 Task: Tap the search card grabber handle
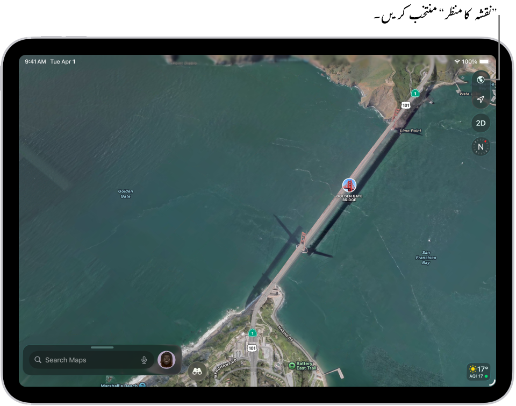(102, 347)
